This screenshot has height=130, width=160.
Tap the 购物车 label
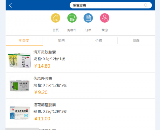click(x=72, y=30)
